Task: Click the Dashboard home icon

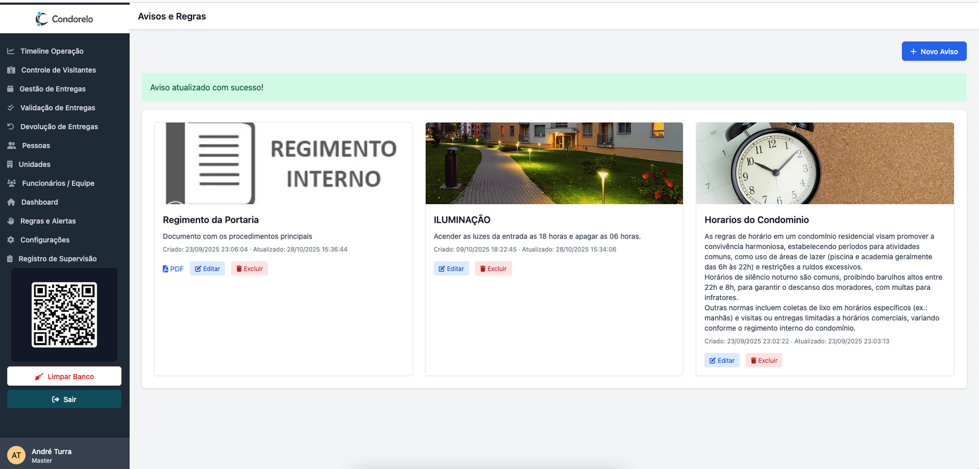Action: (11, 202)
